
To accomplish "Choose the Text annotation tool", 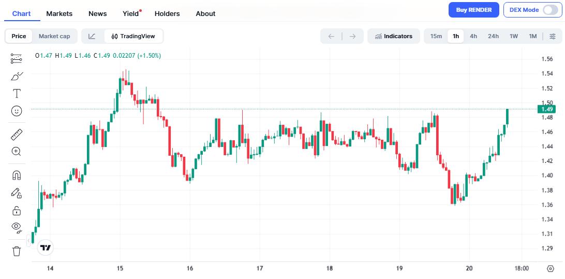I will coord(16,93).
